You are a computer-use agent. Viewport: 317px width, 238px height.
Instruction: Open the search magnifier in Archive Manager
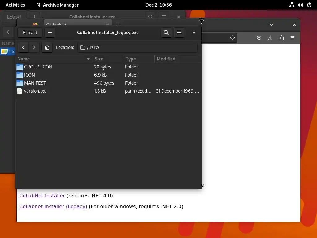point(166,33)
